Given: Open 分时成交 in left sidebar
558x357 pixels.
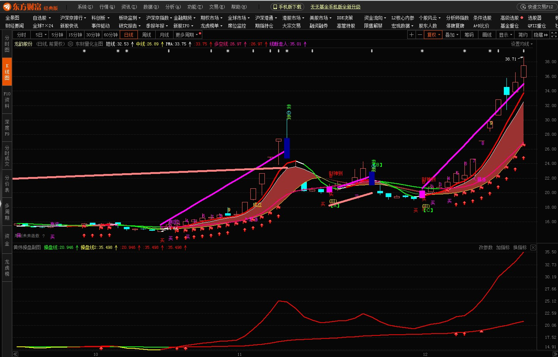Looking at the screenshot, I should pyautogui.click(x=7, y=156).
